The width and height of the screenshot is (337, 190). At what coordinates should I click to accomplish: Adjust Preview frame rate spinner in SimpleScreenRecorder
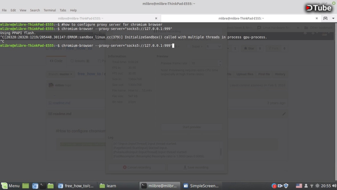[206, 63]
